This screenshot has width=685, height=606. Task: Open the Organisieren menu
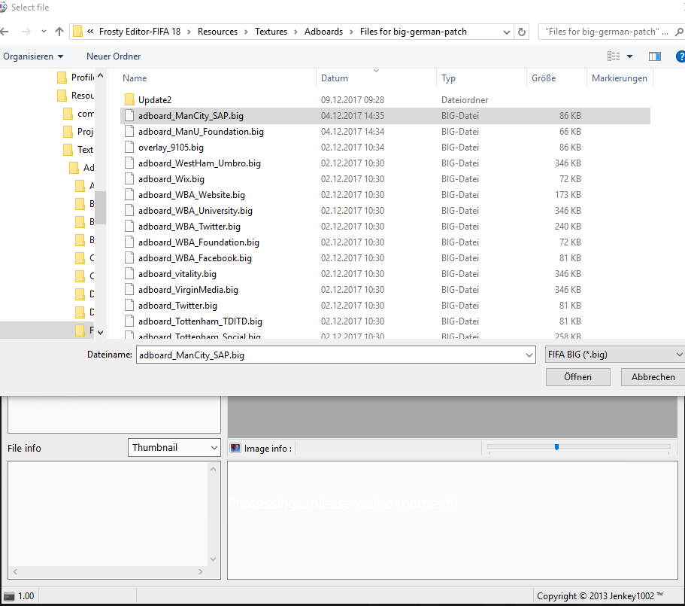[x=33, y=56]
